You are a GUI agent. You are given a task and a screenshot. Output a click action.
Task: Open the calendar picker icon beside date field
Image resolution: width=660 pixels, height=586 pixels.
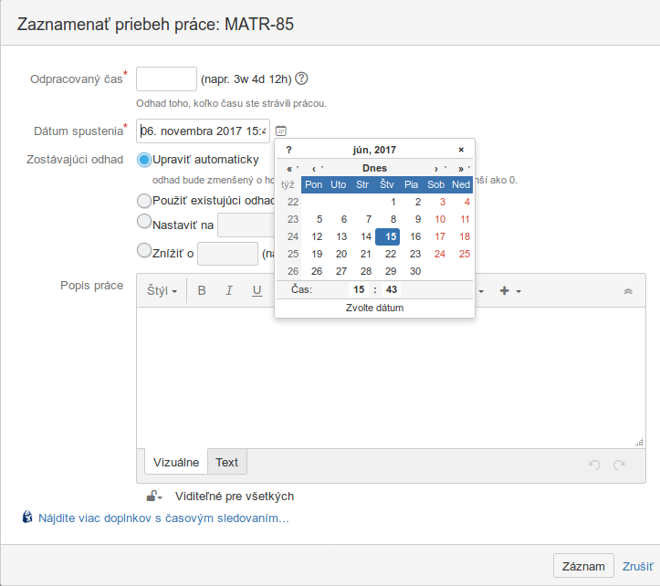[281, 131]
